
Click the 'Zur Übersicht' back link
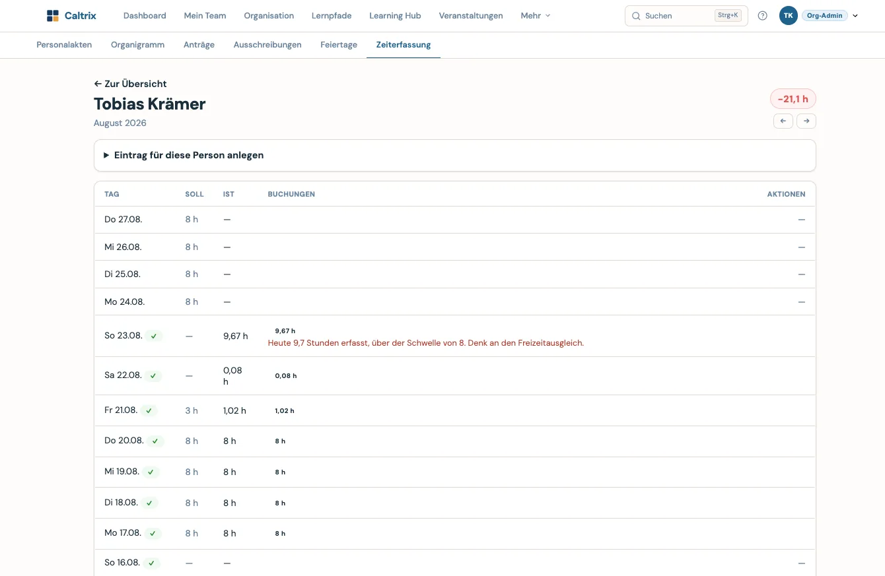130,84
